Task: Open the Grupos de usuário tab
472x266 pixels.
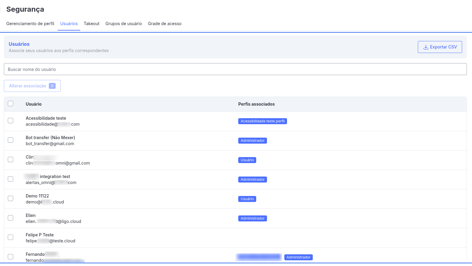Action: click(124, 24)
